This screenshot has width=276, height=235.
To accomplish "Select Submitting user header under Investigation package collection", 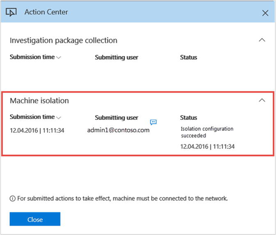I will [x=116, y=57].
